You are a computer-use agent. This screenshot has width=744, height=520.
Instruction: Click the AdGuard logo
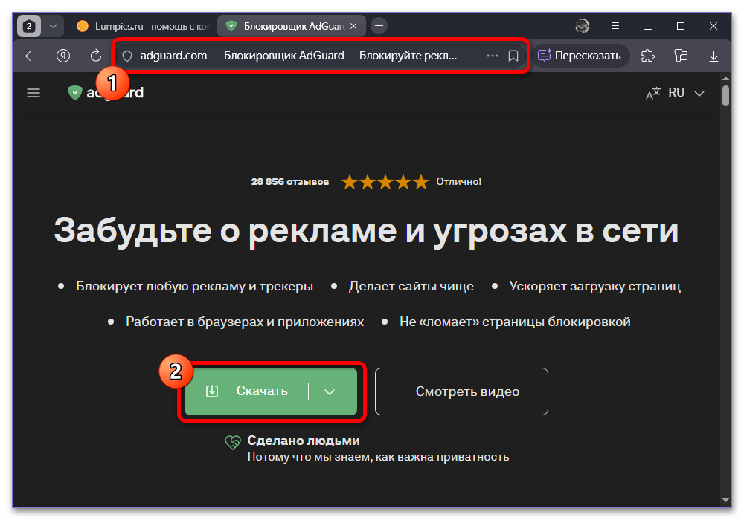pyautogui.click(x=106, y=93)
